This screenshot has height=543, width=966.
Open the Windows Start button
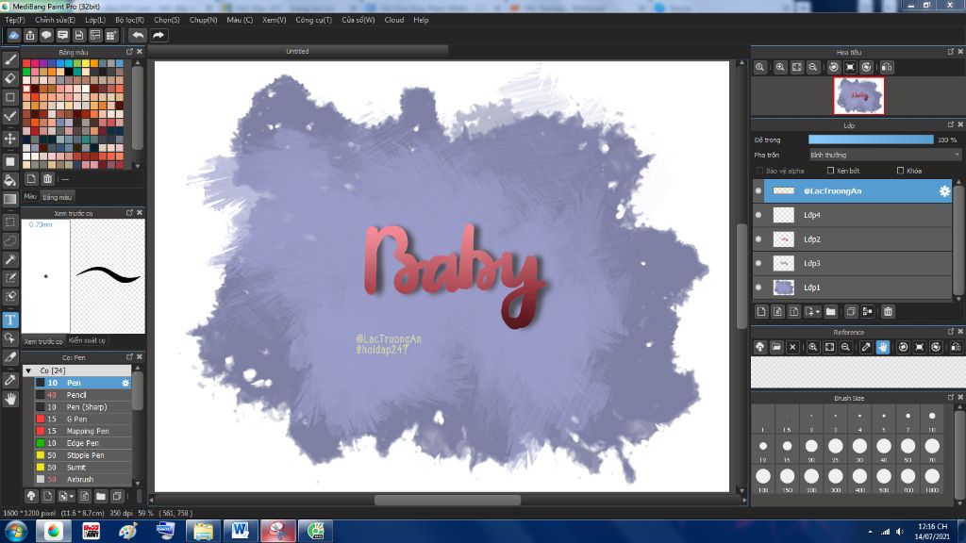coord(15,531)
